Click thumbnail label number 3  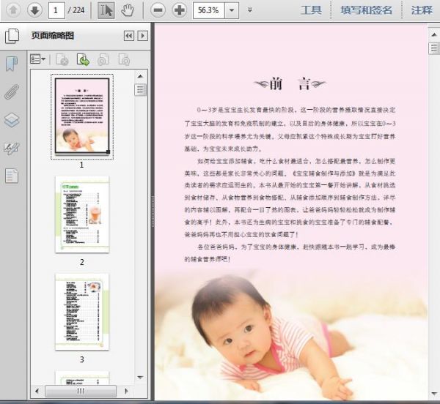pyautogui.click(x=82, y=359)
